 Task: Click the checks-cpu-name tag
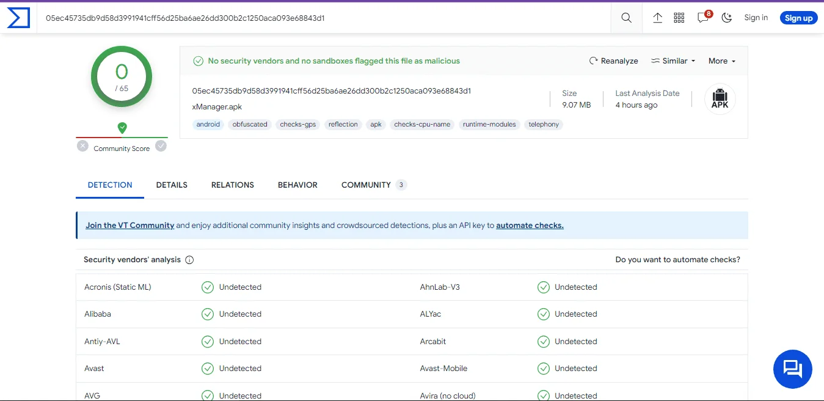422,124
